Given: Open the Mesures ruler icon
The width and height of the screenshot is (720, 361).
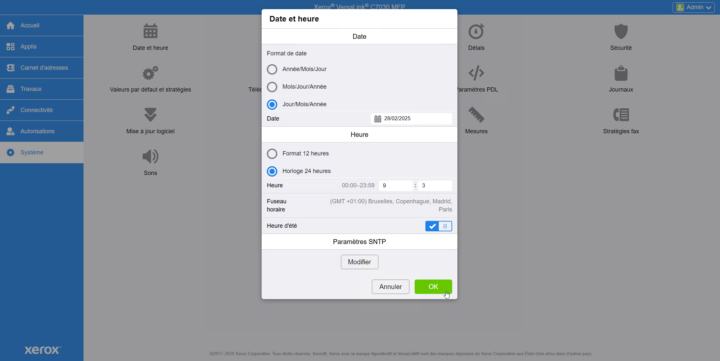Looking at the screenshot, I should tap(476, 115).
